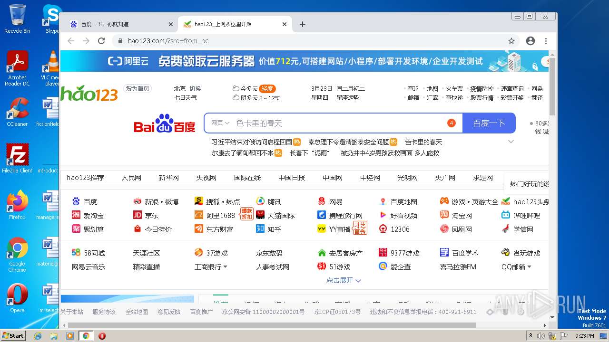Click 切换 to change city
This screenshot has width=609, height=342.
coord(196,89)
